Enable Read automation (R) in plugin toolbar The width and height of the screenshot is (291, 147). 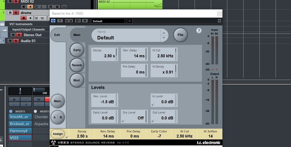point(67,21)
